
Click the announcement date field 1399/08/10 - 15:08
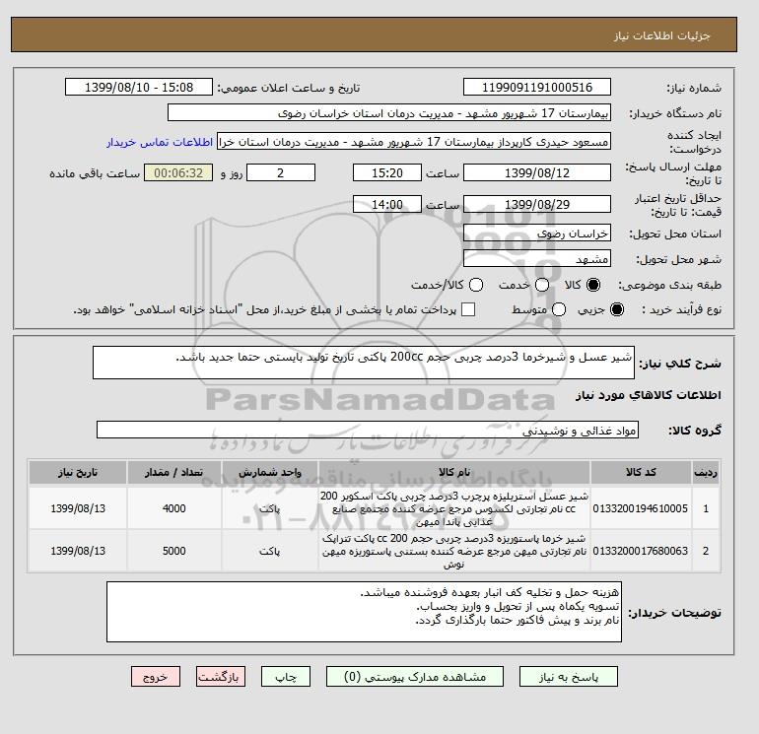coord(139,87)
